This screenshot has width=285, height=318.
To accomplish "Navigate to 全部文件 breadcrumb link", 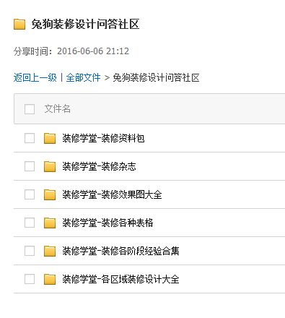I will click(x=83, y=77).
